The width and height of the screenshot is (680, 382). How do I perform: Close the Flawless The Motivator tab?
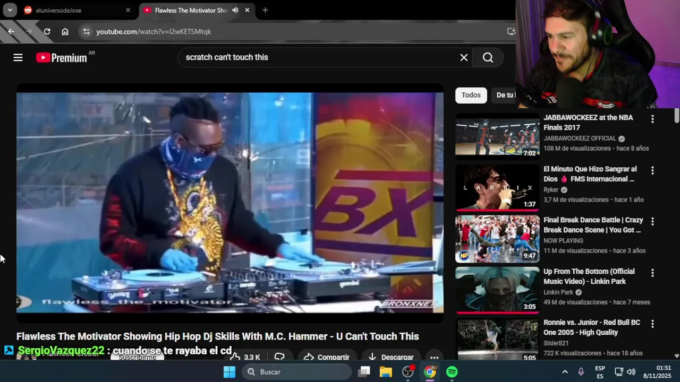(x=247, y=10)
